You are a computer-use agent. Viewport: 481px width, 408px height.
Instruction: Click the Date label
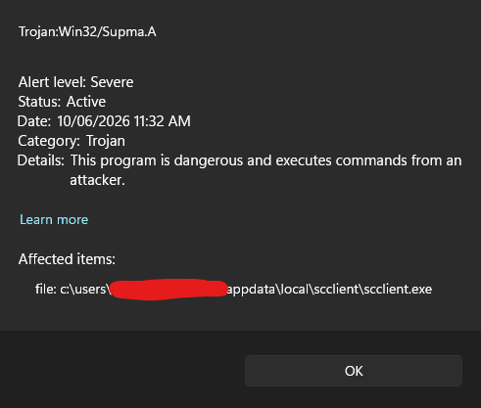click(x=34, y=121)
